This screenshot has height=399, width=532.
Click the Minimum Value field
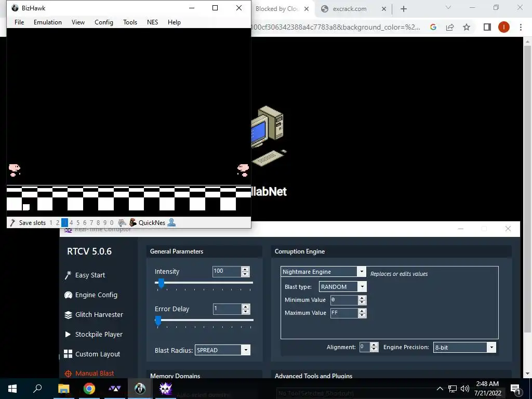coord(344,300)
